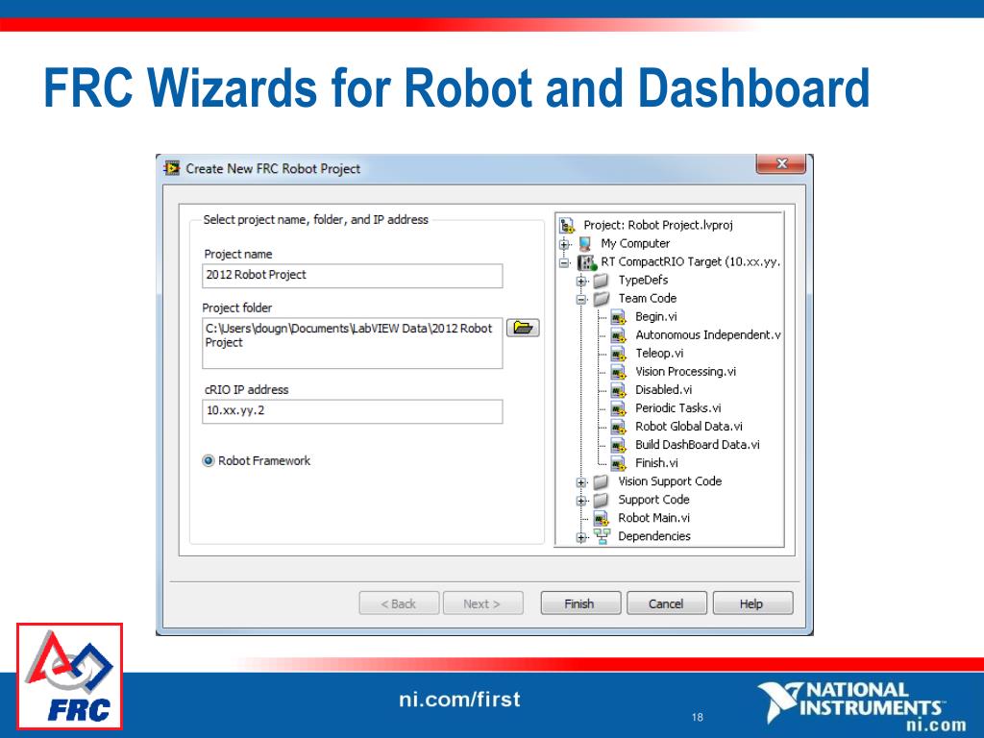The width and height of the screenshot is (984, 738).
Task: Click the Robot Global Data.vi file icon
Action: pos(619,427)
